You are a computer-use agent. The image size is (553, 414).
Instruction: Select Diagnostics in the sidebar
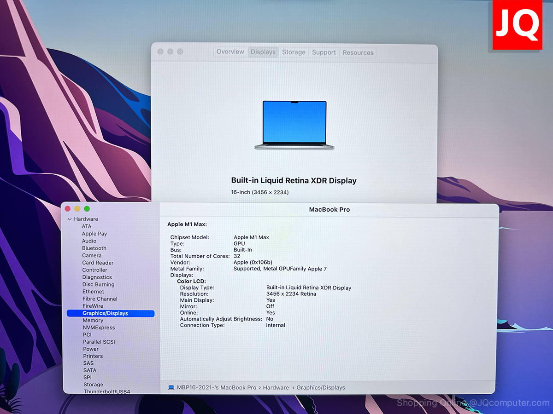(97, 277)
